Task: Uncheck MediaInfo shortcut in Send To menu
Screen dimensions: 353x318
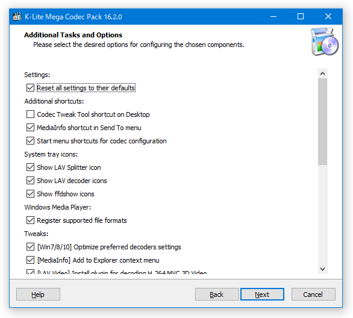Action: (30, 128)
